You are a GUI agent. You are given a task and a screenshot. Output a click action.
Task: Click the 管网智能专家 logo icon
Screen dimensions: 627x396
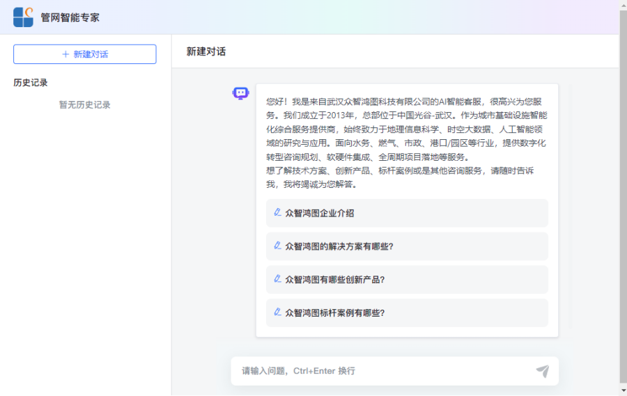pos(23,17)
